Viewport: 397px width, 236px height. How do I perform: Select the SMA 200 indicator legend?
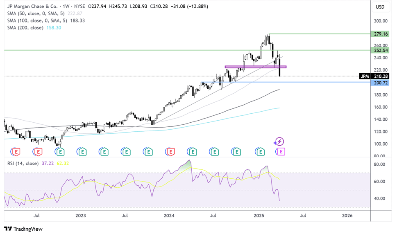pos(25,27)
